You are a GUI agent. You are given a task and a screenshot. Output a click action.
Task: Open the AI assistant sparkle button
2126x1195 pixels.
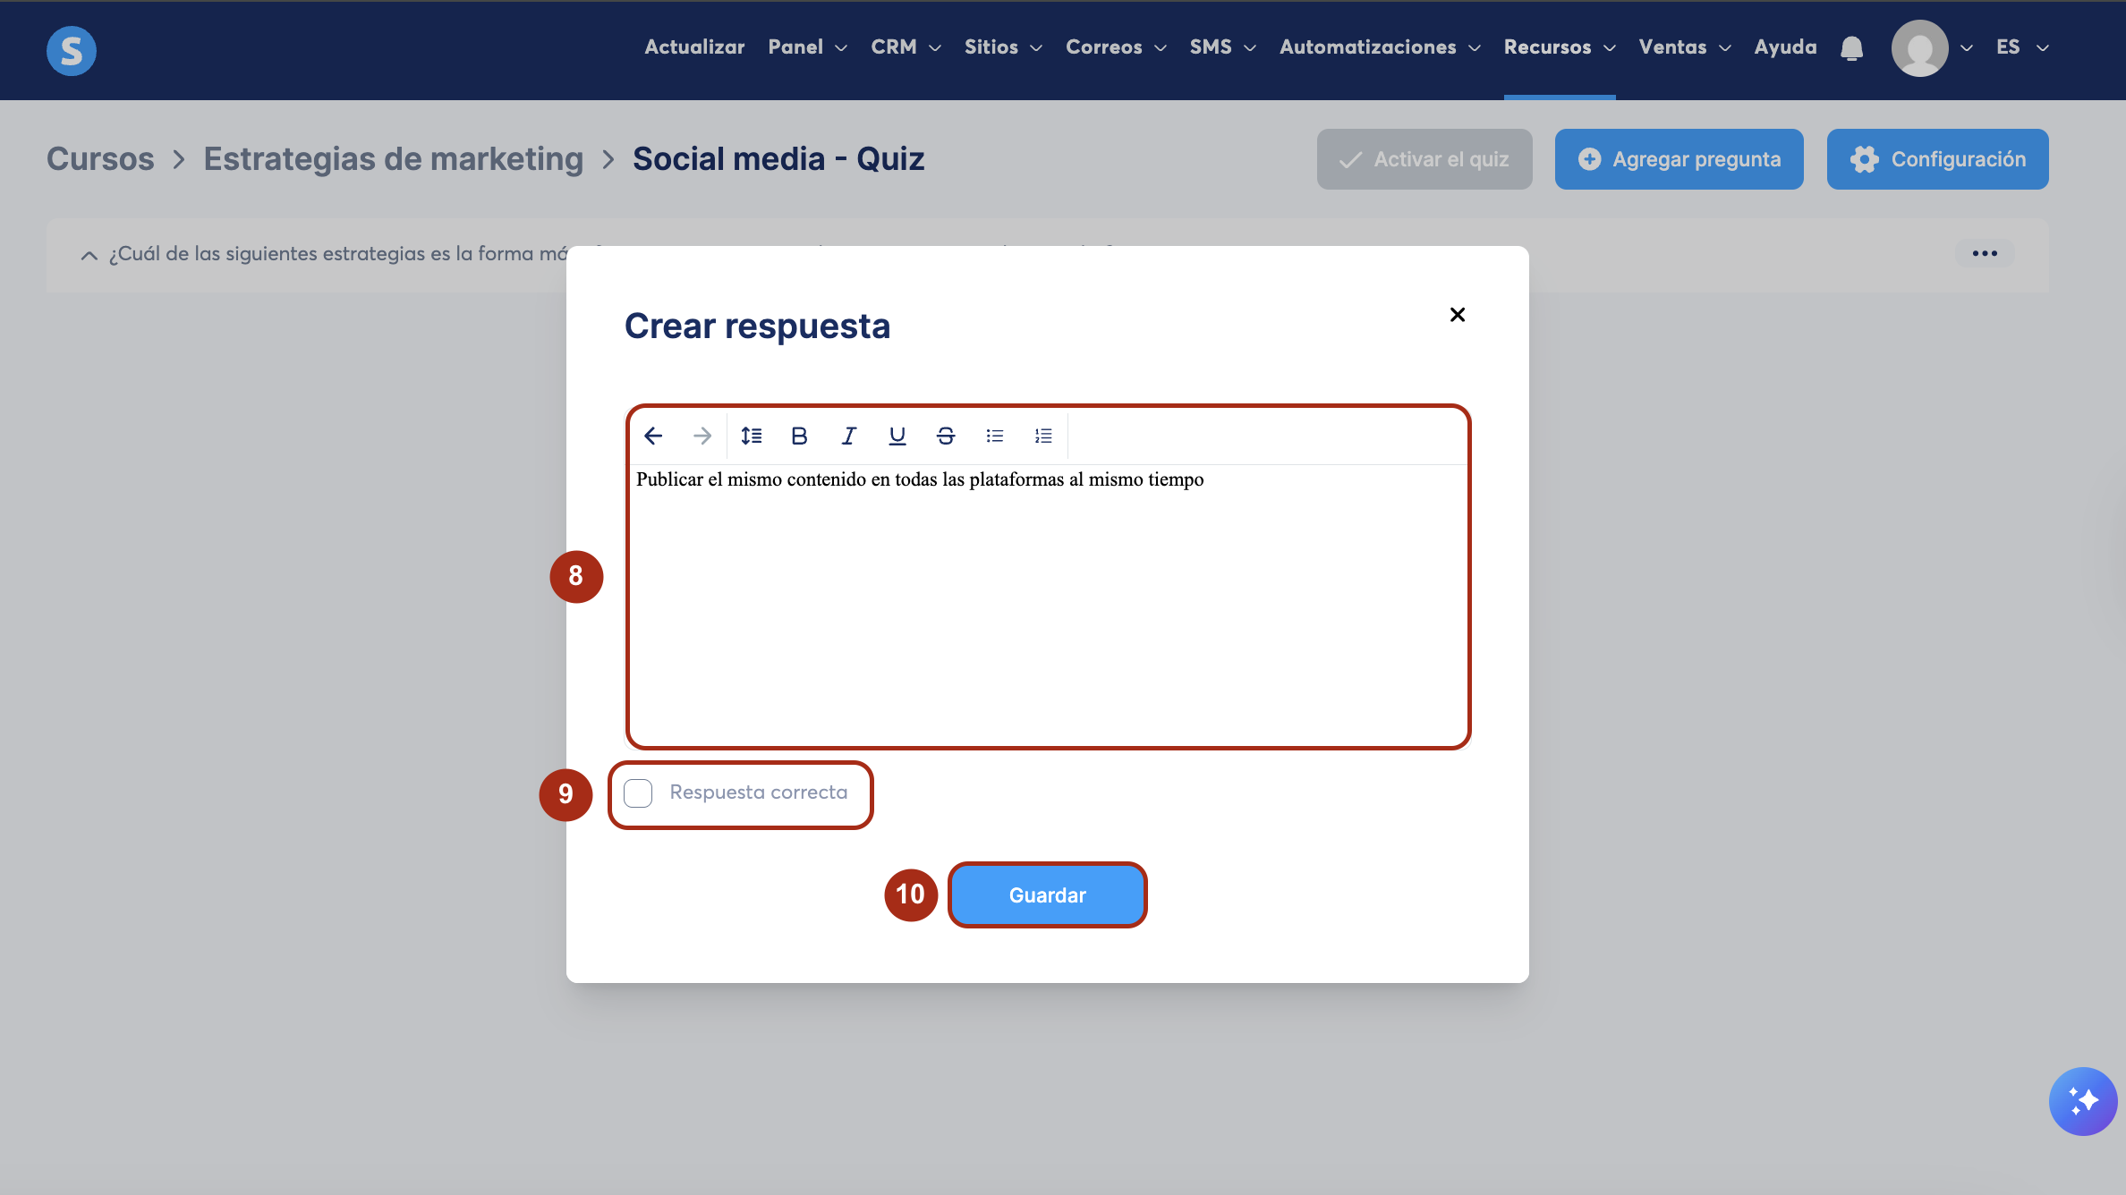[2082, 1101]
